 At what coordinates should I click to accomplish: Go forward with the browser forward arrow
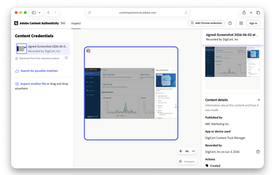point(55,13)
